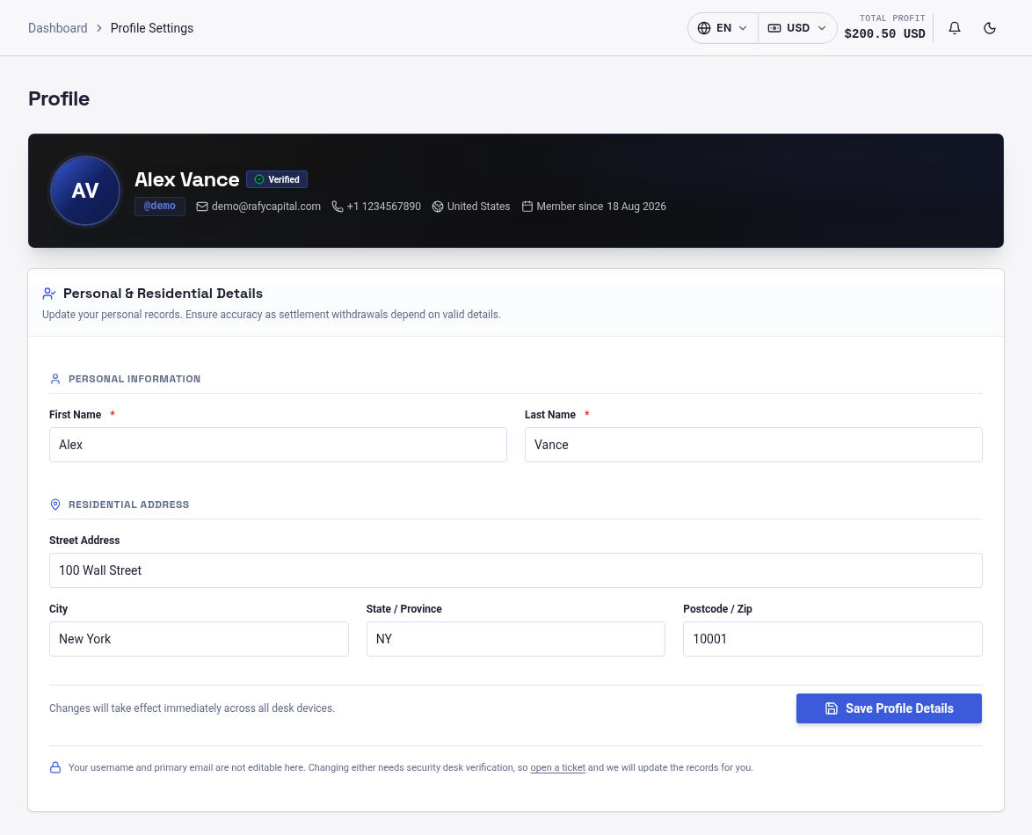
Task: Click the currency banknote icon
Action: click(x=774, y=27)
